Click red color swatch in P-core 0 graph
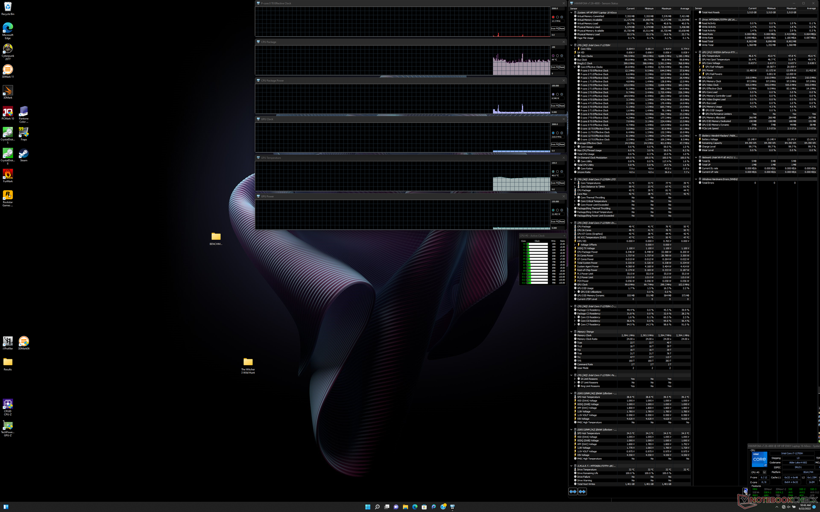This screenshot has width=820, height=512. pos(553,17)
